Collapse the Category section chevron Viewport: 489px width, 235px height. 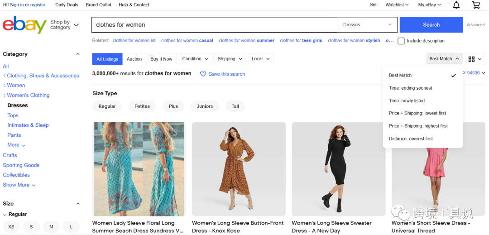[x=77, y=54]
